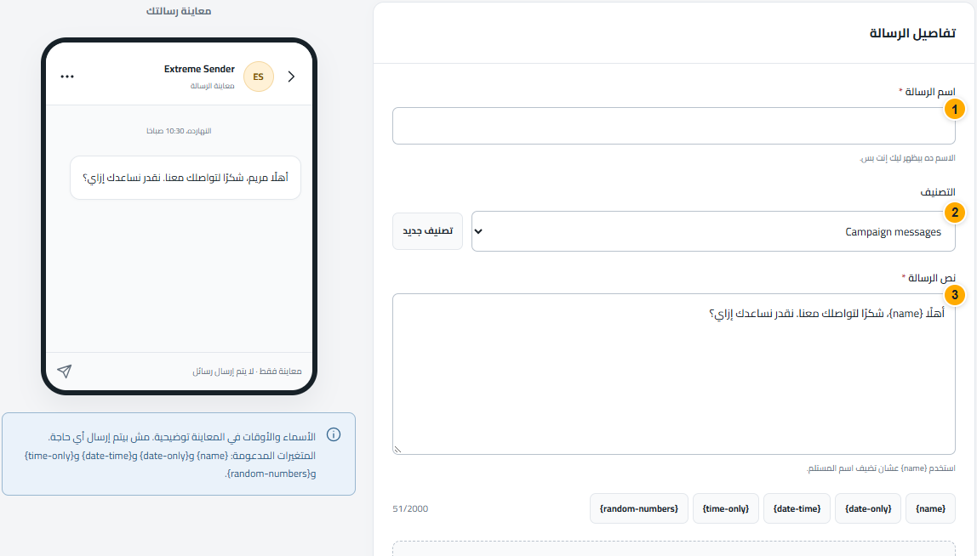Click the نص الرسالة field label
Image resolution: width=977 pixels, height=556 pixels.
pyautogui.click(x=928, y=278)
